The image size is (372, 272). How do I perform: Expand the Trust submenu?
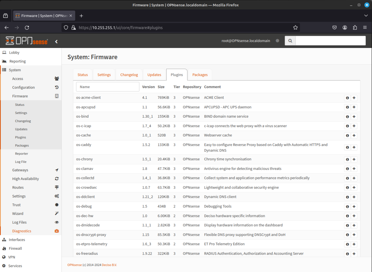pos(31,205)
